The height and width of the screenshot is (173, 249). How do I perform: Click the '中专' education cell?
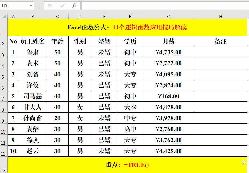pos(130,118)
